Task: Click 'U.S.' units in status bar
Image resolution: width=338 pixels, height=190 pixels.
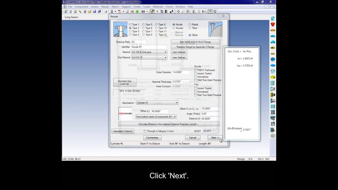Action: tap(250, 159)
